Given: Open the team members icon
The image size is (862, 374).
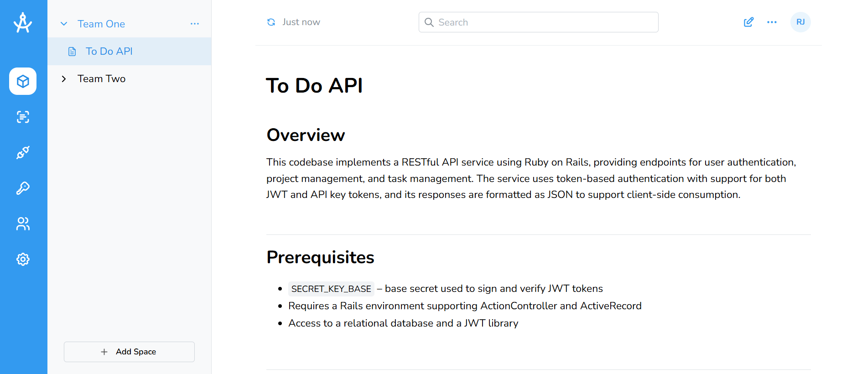Looking at the screenshot, I should tap(23, 223).
